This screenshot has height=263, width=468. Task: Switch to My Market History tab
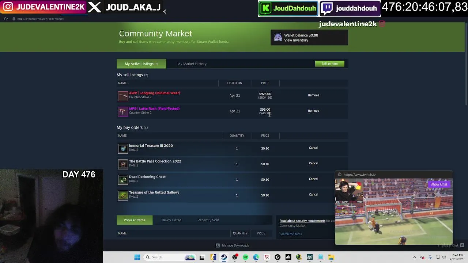[x=192, y=64]
